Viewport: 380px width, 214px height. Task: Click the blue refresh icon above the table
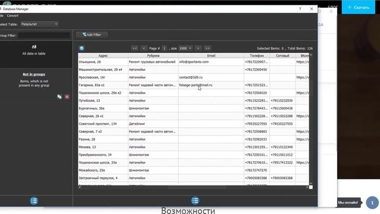click(x=82, y=48)
